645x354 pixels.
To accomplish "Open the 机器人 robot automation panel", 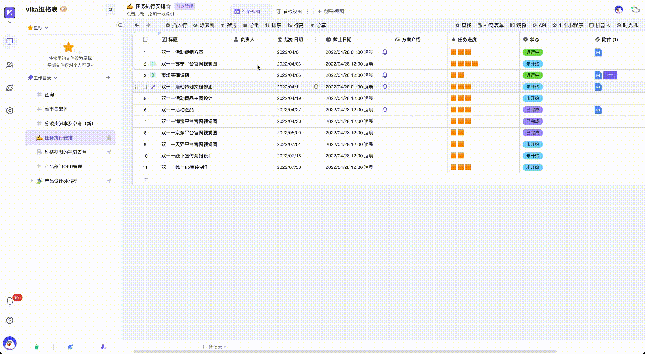I will [599, 25].
